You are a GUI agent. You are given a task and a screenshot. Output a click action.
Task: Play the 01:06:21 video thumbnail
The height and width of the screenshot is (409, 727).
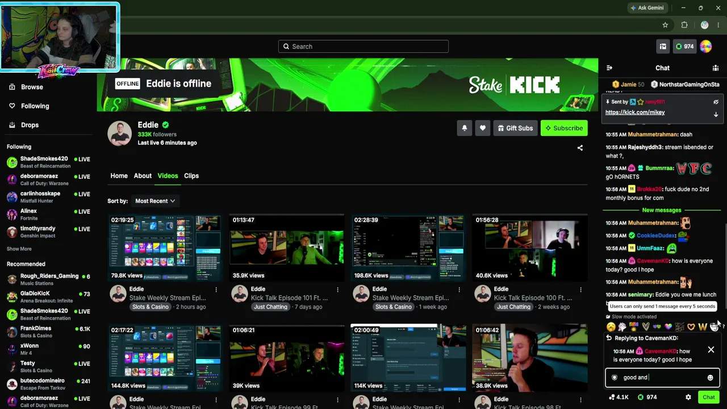point(287,358)
